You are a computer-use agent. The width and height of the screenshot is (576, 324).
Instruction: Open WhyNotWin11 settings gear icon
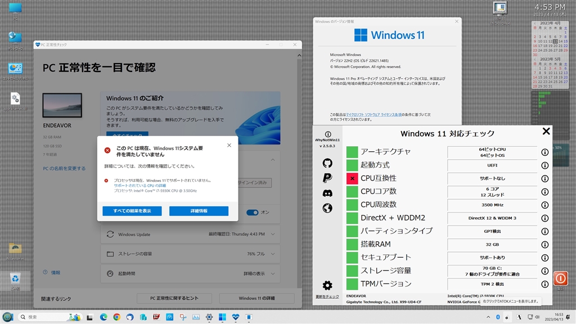(x=327, y=285)
